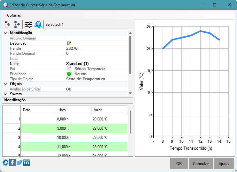Click the blue cloud logo icon
The image size is (237, 172).
[6, 162]
